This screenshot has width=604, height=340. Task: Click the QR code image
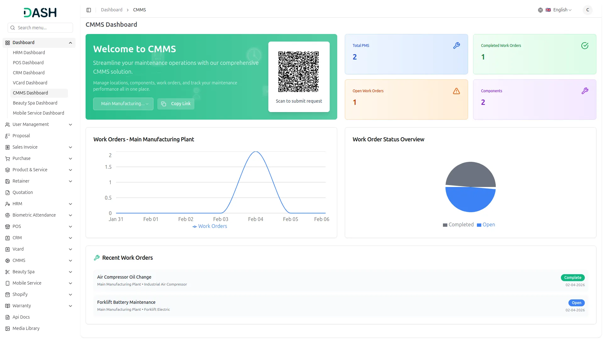coord(299,72)
